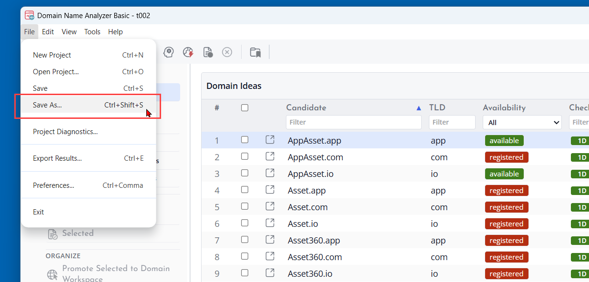Choose New Project from File menu

pos(88,55)
